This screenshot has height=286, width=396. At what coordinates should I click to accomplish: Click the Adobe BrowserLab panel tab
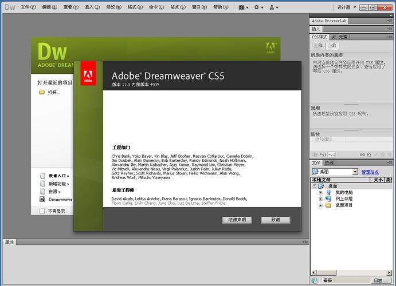coord(329,21)
